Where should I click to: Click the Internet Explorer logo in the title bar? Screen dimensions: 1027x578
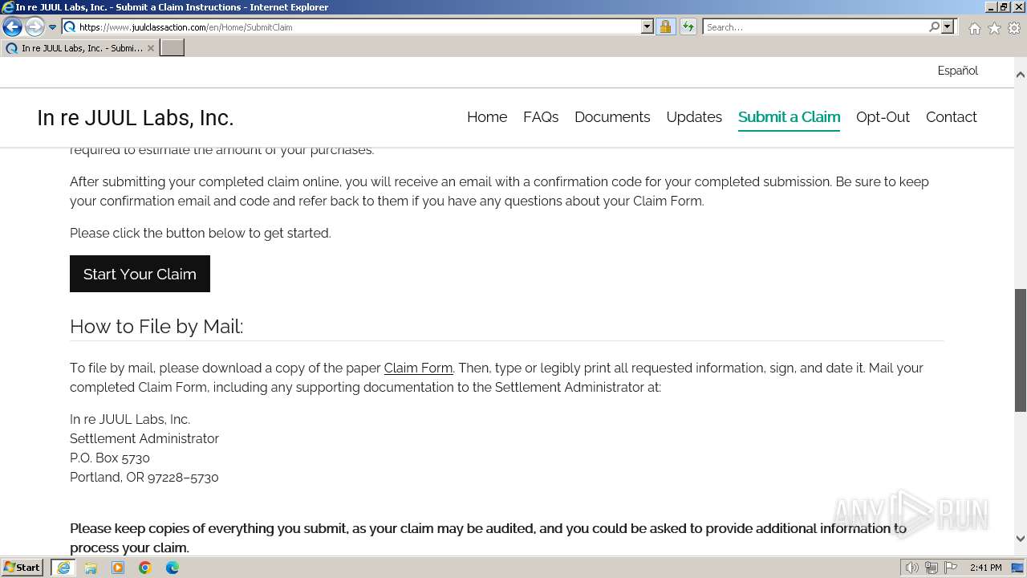coord(8,7)
